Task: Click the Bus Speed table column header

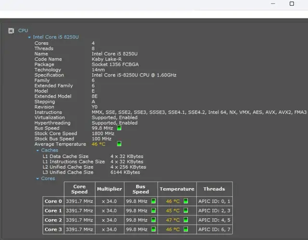Action: click(x=141, y=189)
